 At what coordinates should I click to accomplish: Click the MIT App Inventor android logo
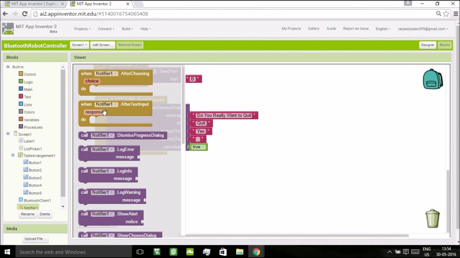pyautogui.click(x=8, y=29)
